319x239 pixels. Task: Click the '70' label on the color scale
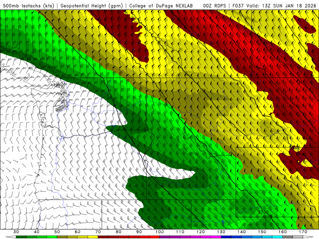[x=98, y=232]
